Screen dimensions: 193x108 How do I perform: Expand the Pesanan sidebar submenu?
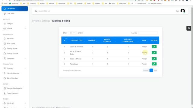pyautogui.click(x=15, y=68)
